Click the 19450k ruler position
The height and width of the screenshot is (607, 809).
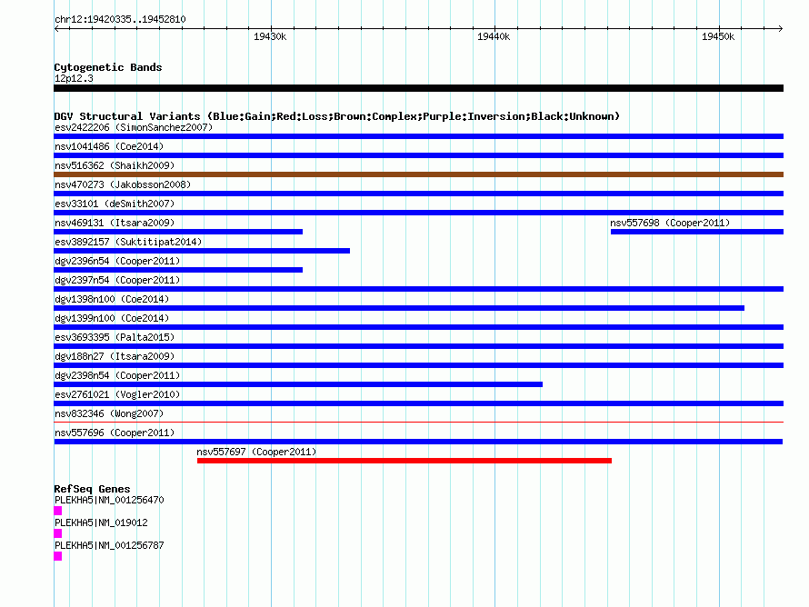coord(718,36)
